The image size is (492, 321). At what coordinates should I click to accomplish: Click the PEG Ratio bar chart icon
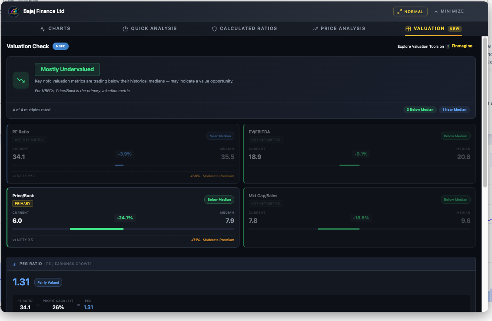click(x=15, y=263)
